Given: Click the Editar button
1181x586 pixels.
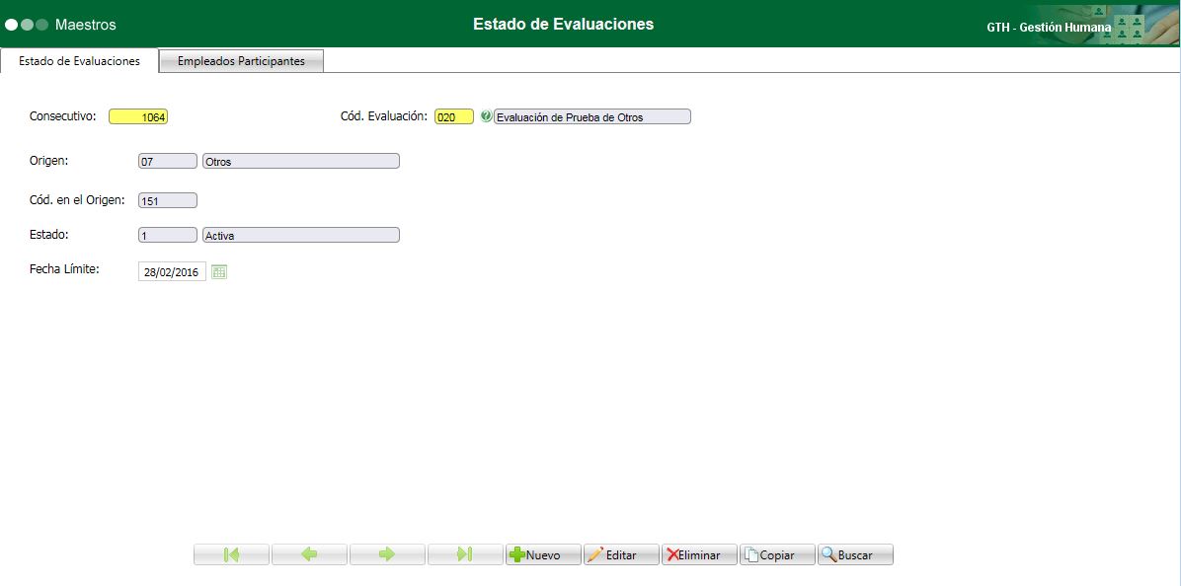Looking at the screenshot, I should click(x=621, y=554).
